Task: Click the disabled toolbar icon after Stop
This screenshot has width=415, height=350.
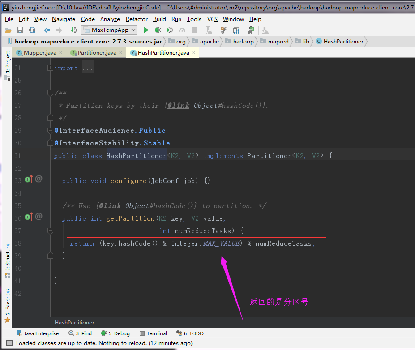Action: coord(209,30)
